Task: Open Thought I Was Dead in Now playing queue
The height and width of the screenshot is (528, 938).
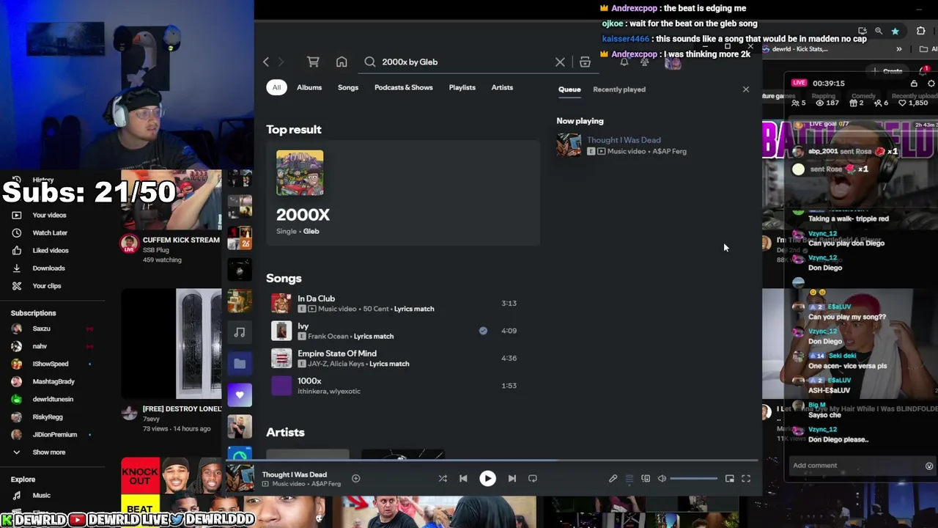Action: [624, 140]
